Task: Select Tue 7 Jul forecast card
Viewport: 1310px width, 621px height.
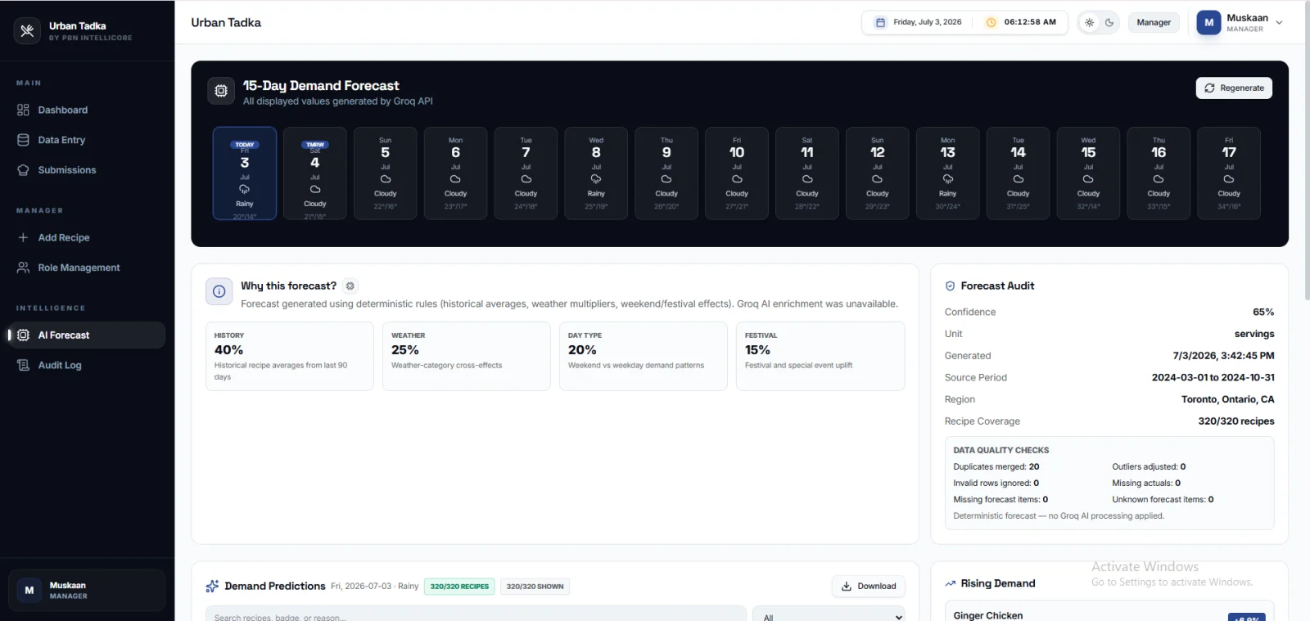Action: (x=526, y=173)
